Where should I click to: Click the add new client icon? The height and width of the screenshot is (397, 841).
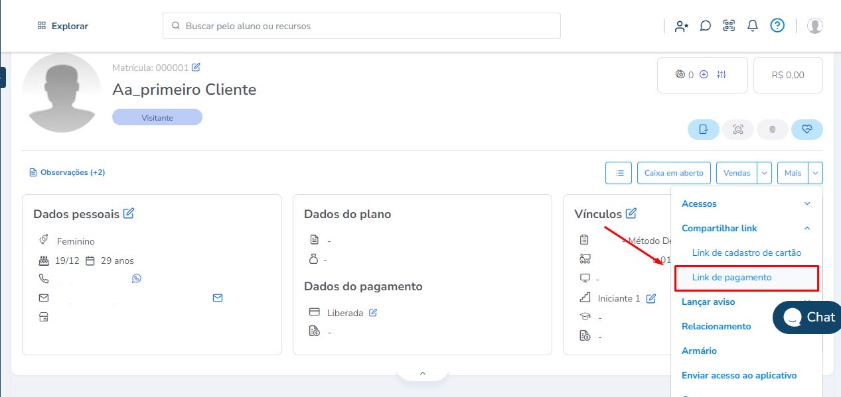click(x=681, y=26)
